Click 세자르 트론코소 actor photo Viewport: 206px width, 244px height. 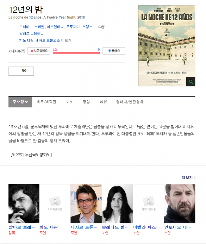(x=86, y=204)
